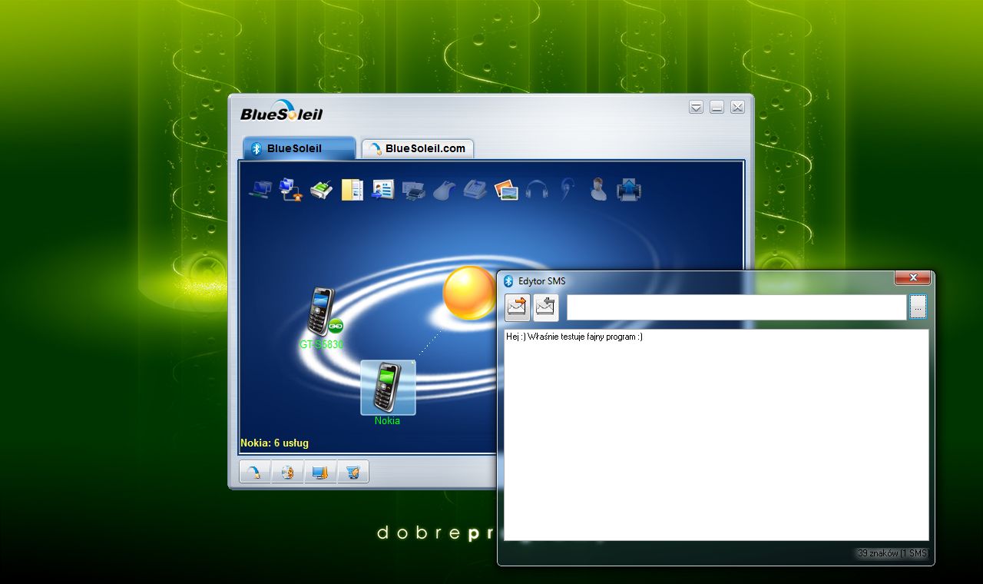The image size is (983, 584).
Task: Open the BlueSoleil window dropdown menu arrow
Action: (x=696, y=107)
